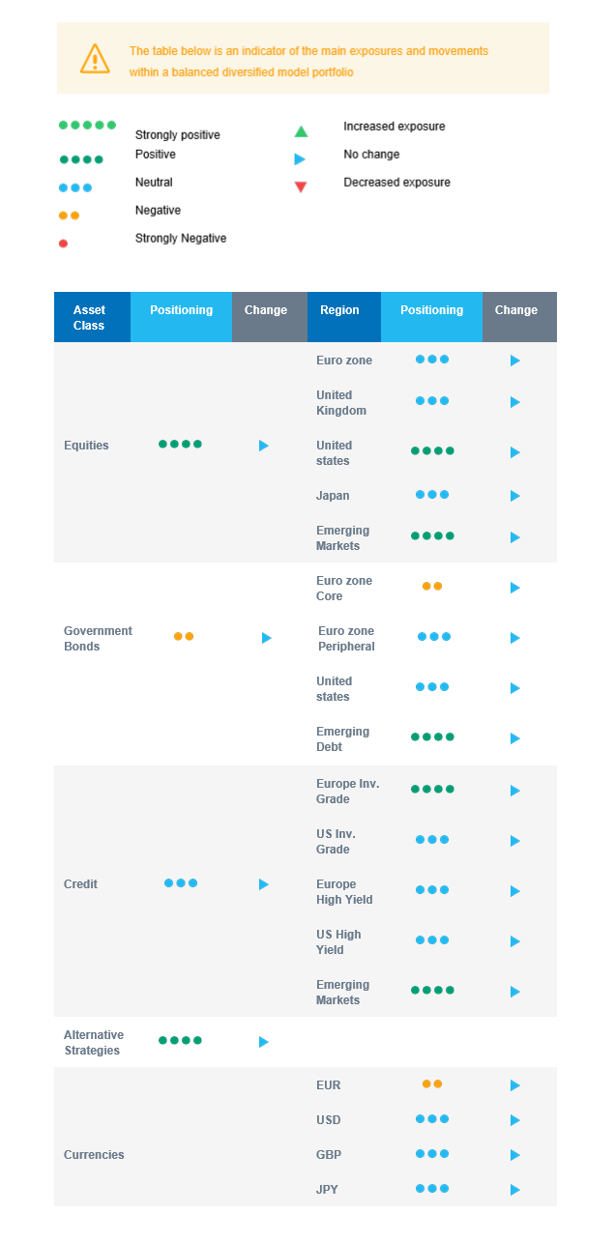Click the Credit asset class label

(80, 884)
